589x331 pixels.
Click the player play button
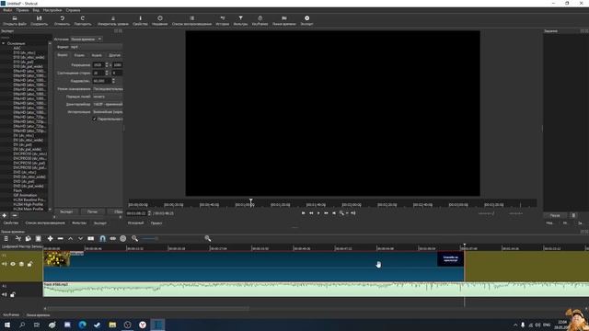[318, 213]
